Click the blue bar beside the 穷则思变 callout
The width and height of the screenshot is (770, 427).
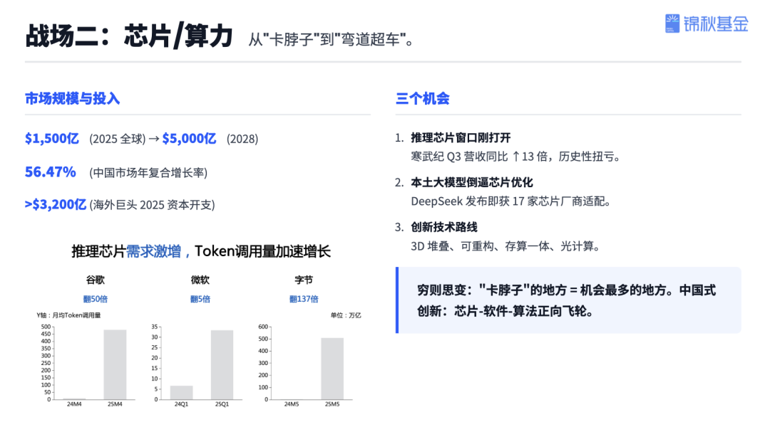pos(399,299)
